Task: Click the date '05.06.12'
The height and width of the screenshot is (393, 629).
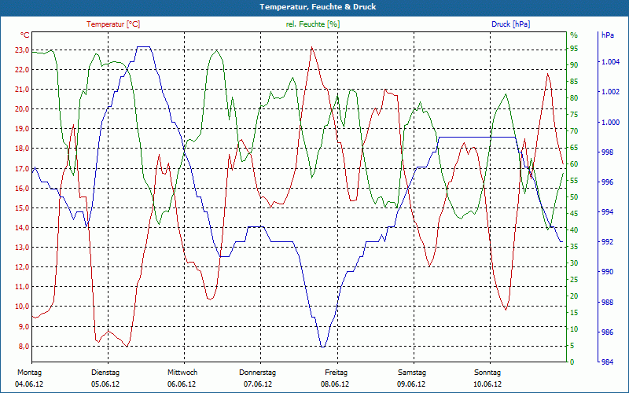Action: 105,384
